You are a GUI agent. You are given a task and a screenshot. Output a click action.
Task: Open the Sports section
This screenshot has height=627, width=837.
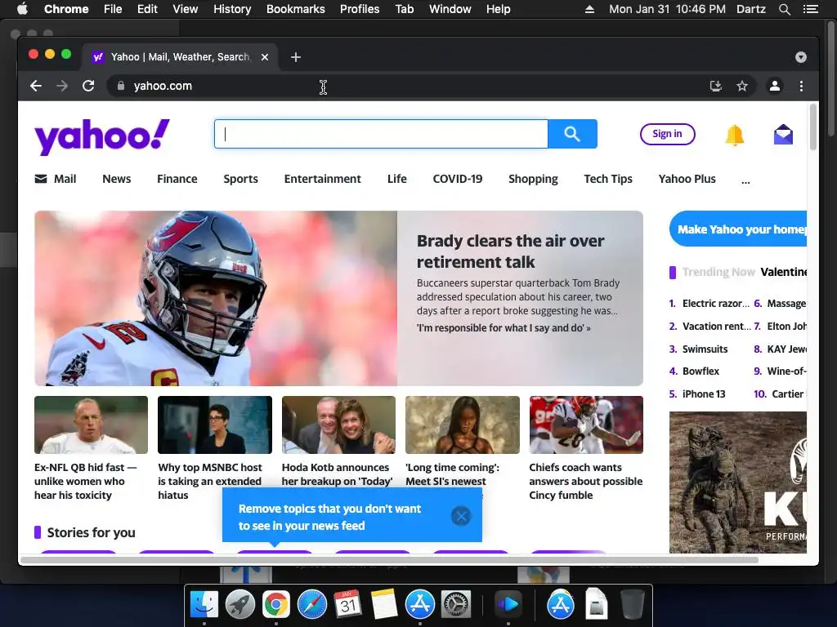coord(241,179)
